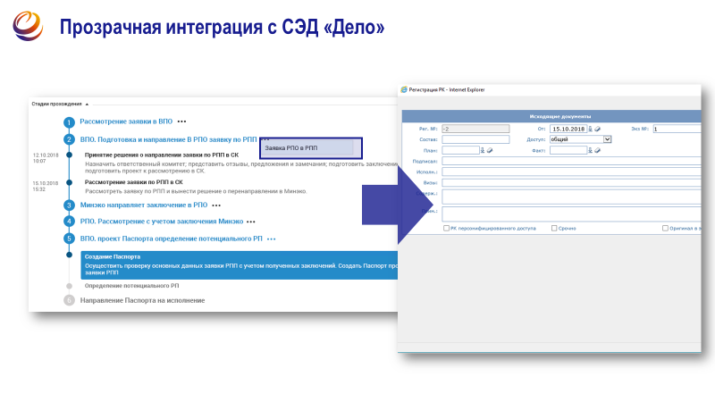The width and height of the screenshot is (715, 402).
Task: Open calendar icon beside Факт field
Action: point(590,150)
